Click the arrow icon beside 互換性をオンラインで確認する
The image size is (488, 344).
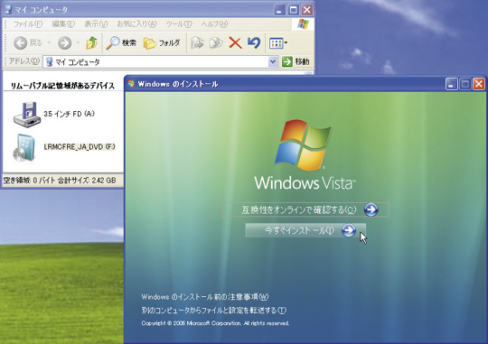pyautogui.click(x=371, y=209)
